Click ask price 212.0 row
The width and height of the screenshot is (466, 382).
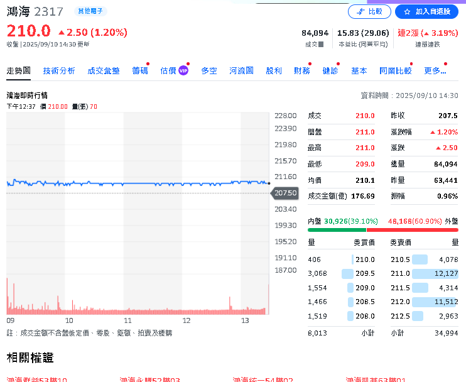tap(425, 302)
